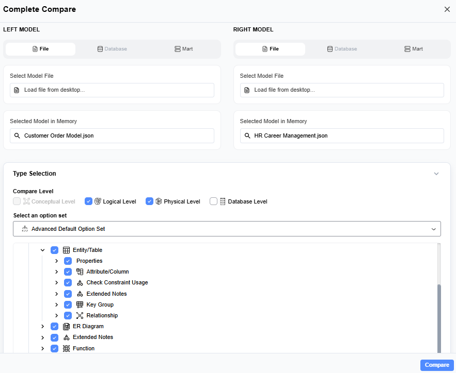Image resolution: width=456 pixels, height=373 pixels.
Task: Expand the Properties tree node
Action: (x=56, y=261)
